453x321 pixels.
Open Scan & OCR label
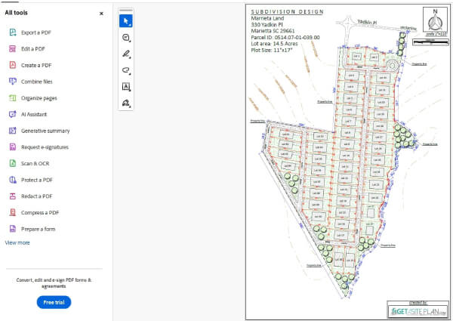[x=35, y=164]
